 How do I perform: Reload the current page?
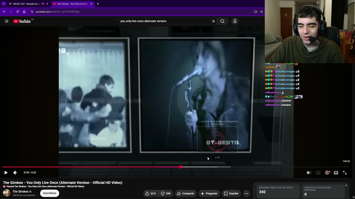pyautogui.click(x=17, y=12)
